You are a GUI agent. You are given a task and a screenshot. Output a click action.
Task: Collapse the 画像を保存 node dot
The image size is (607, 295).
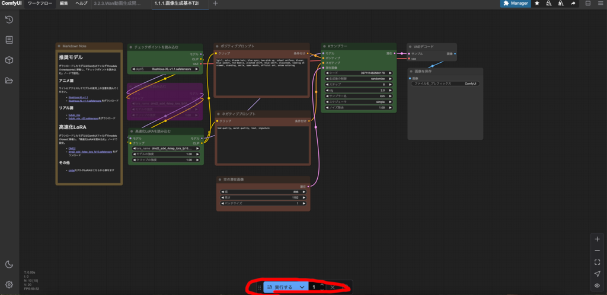point(411,71)
